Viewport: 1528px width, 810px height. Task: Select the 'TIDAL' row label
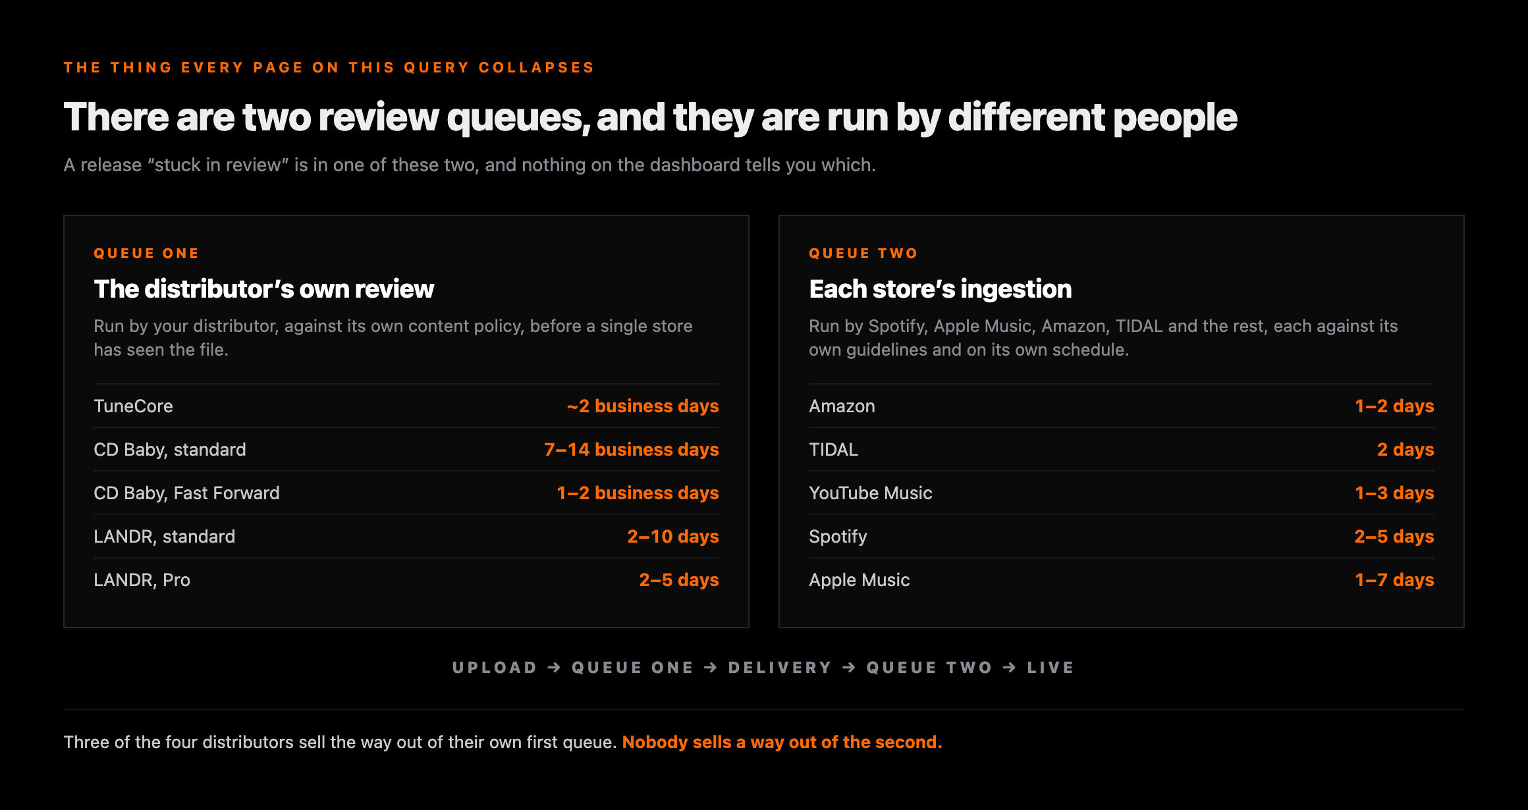833,449
